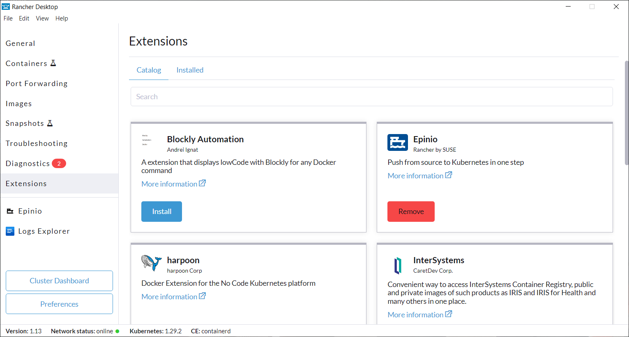Image resolution: width=629 pixels, height=337 pixels.
Task: Click the extensions Search field
Action: [372, 97]
